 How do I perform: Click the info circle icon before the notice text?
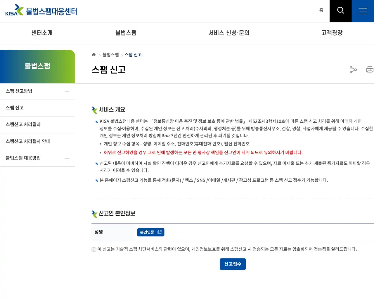(x=93, y=249)
